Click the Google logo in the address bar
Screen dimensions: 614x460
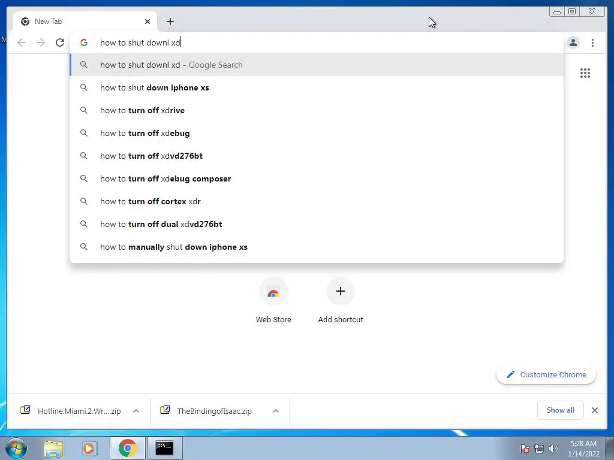(x=84, y=43)
